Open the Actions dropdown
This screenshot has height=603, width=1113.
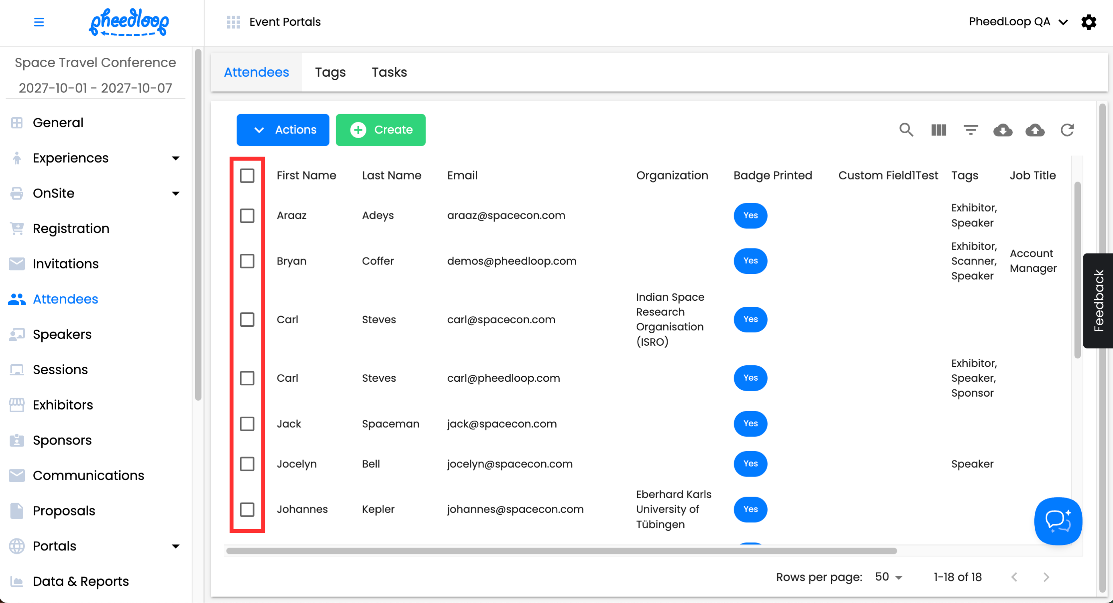point(283,130)
